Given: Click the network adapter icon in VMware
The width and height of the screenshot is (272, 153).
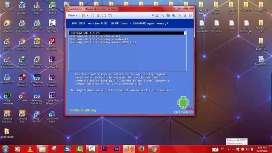Looking at the screenshot, I should 168,15.
